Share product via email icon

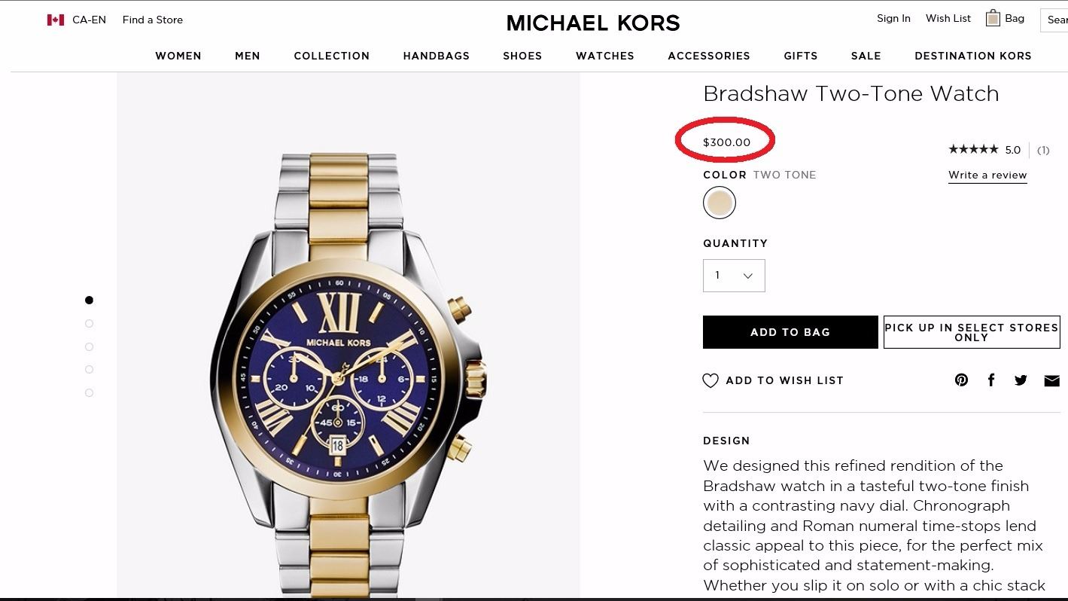[1051, 381]
